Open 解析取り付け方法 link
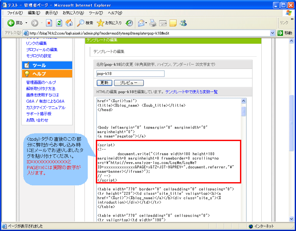The width and height of the screenshot is (296, 231). [x=41, y=89]
